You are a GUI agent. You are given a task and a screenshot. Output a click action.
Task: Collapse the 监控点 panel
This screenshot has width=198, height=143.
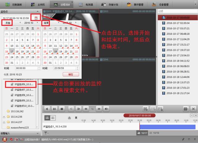coord(37,11)
